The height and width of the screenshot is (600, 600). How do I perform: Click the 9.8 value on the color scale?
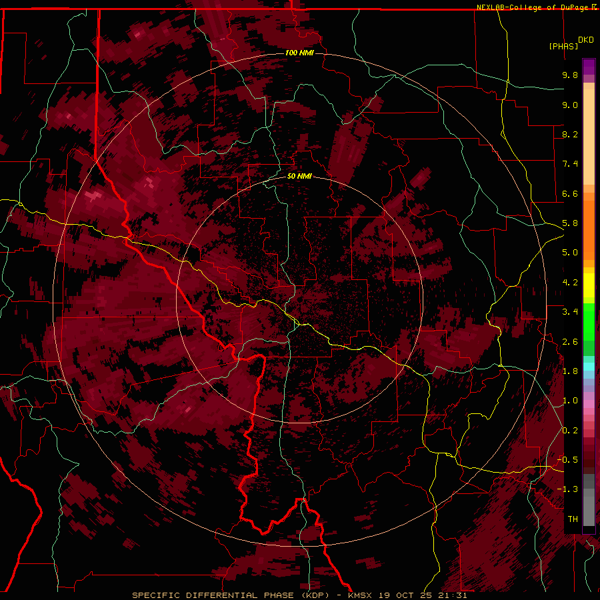pos(570,75)
